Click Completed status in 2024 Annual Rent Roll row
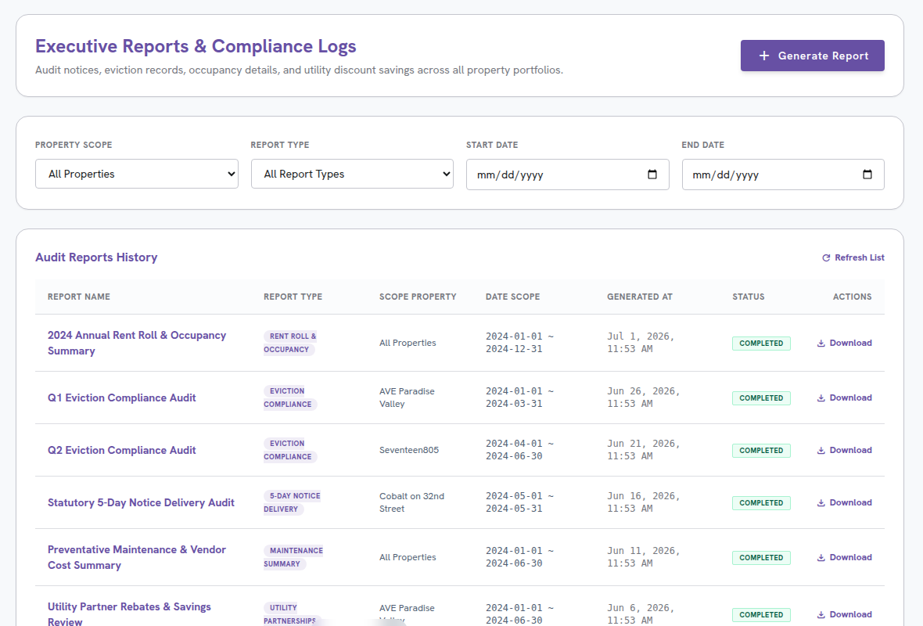923x626 pixels. coord(761,344)
